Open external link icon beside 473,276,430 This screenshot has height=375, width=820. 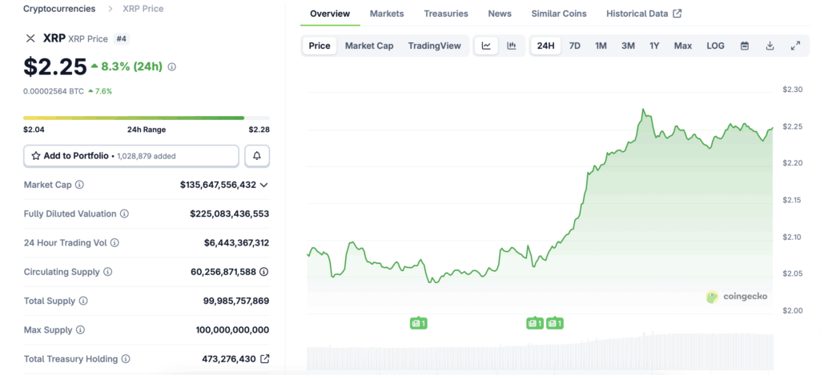(265, 359)
